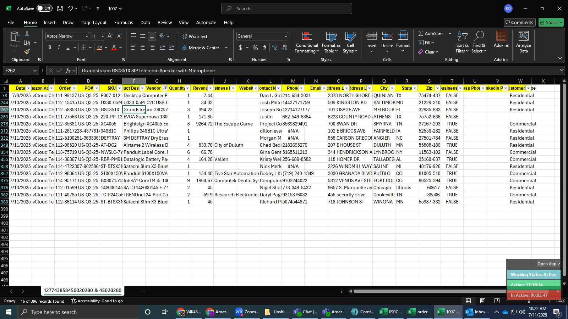This screenshot has width=568, height=319.
Task: Toggle Align Left horizontal alignment
Action: pyautogui.click(x=133, y=47)
